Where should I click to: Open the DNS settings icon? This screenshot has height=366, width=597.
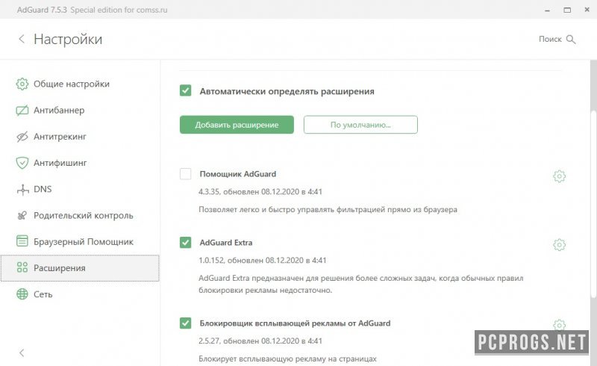(x=23, y=189)
